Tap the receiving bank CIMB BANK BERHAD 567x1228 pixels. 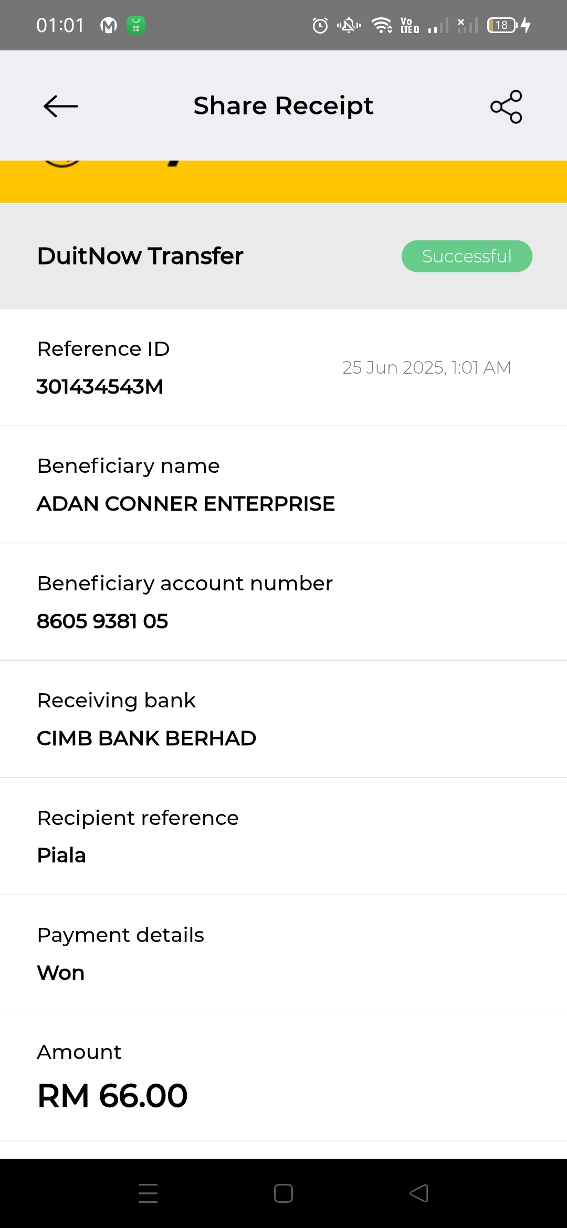[x=146, y=738]
